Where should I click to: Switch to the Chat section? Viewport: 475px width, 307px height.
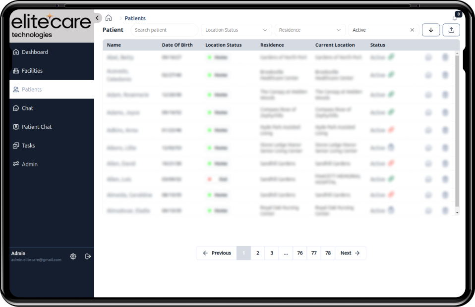[x=15, y=108]
